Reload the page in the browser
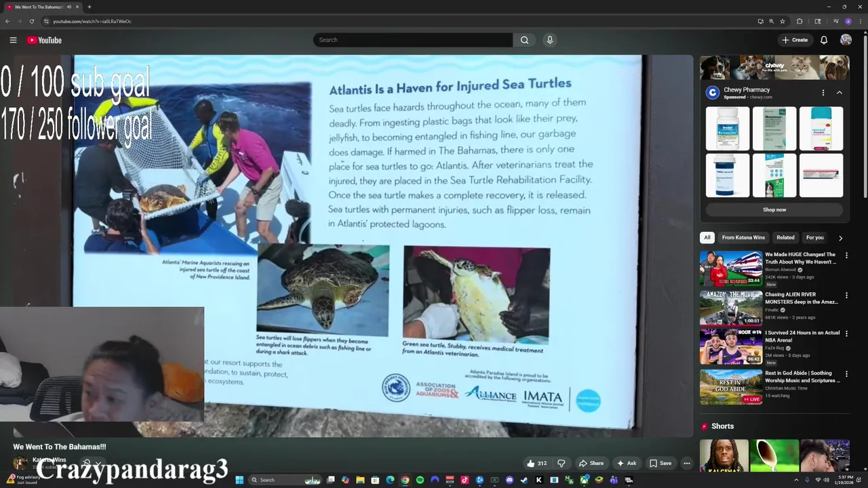Viewport: 868px width, 488px height. [31, 21]
